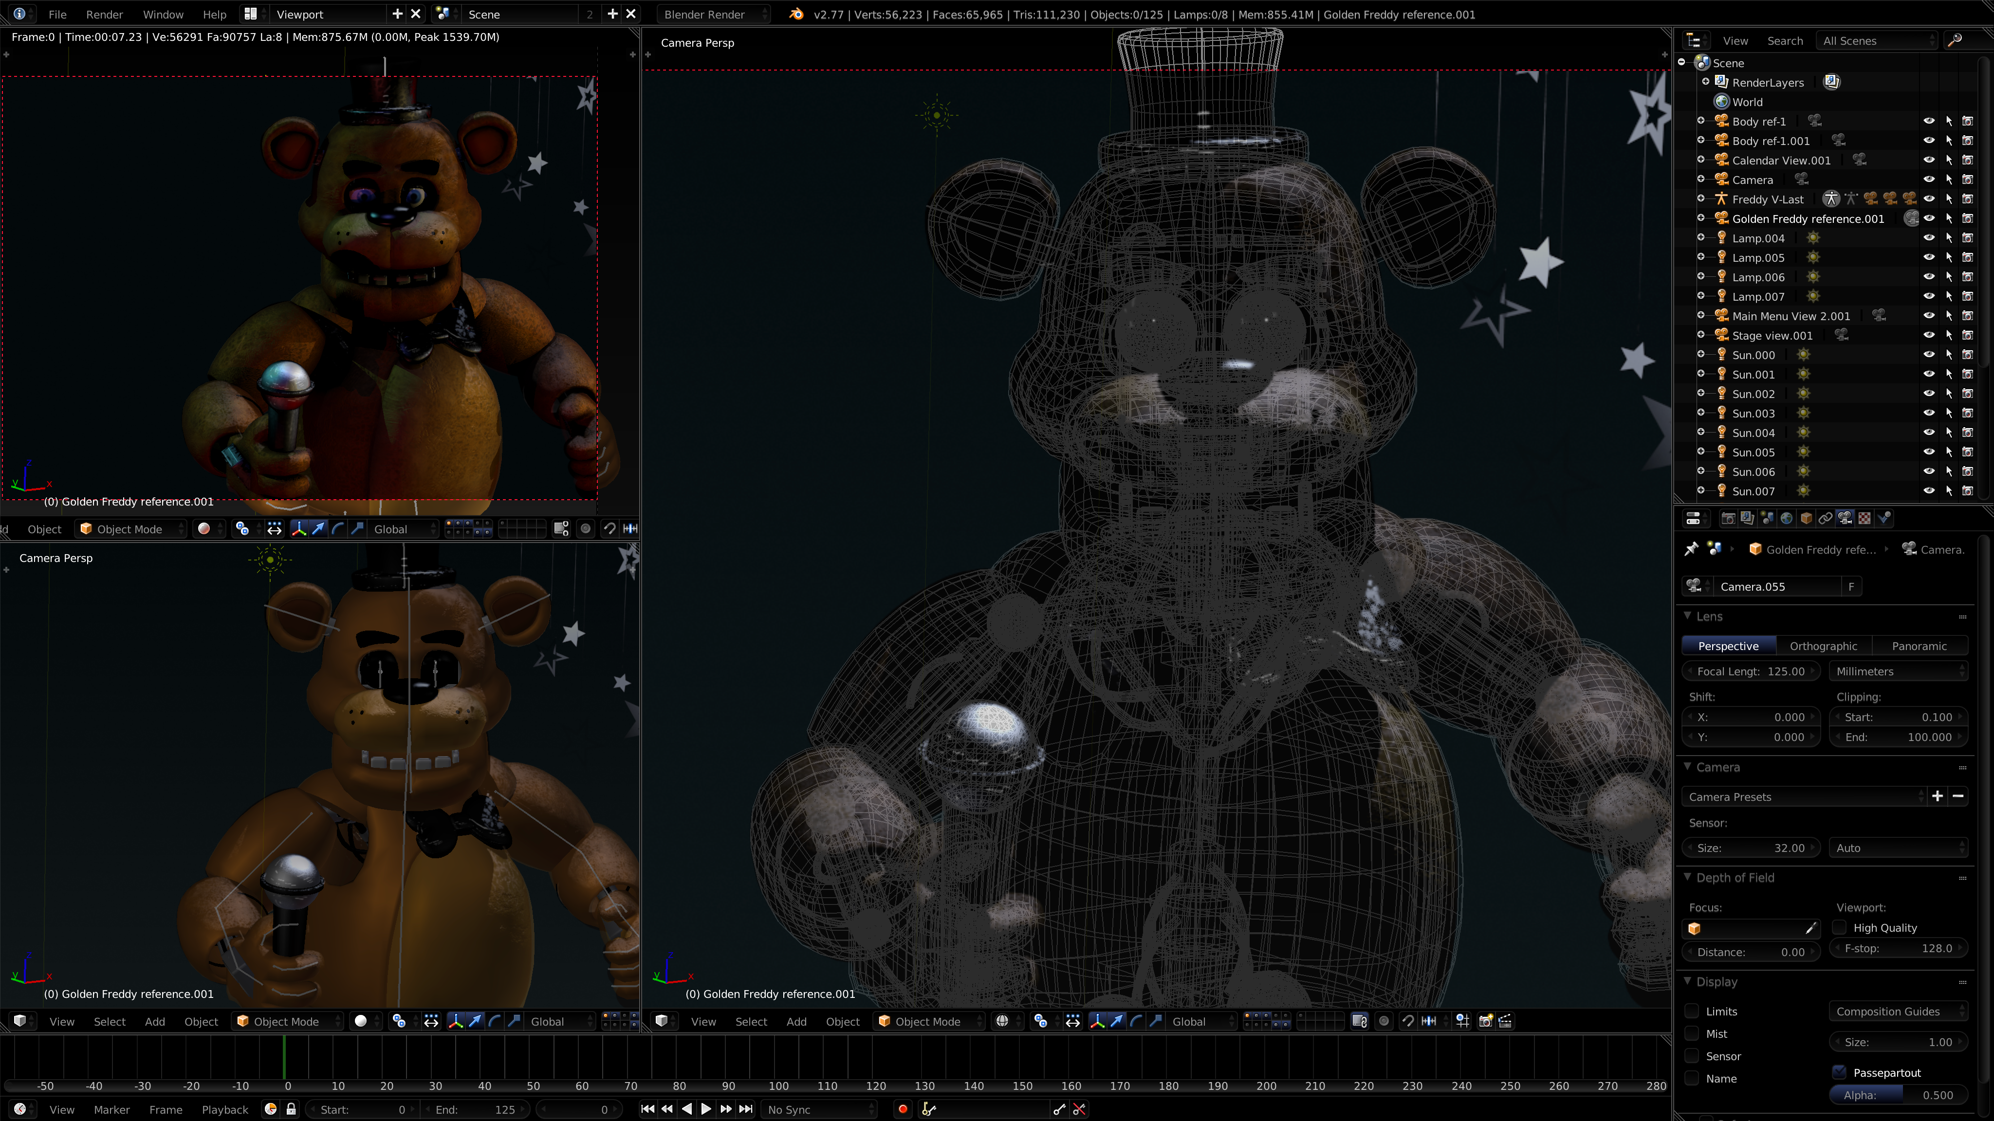Open the Object properties cube icon
Screen dimensions: 1994x1121
pos(1806,518)
